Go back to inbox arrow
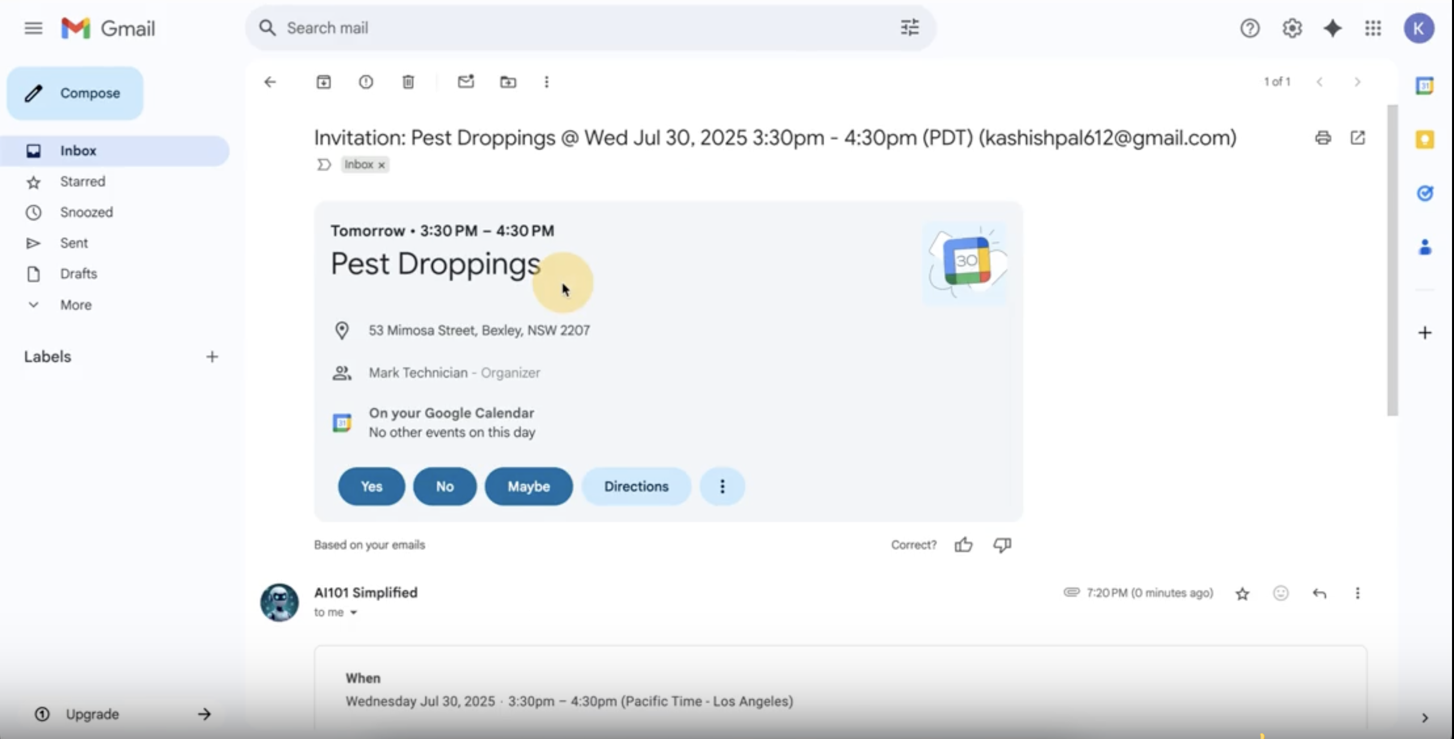 270,82
